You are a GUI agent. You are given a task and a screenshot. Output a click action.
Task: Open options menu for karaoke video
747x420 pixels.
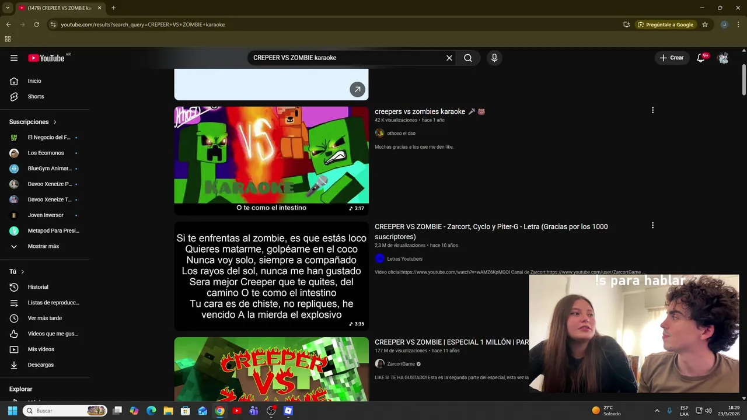click(652, 110)
